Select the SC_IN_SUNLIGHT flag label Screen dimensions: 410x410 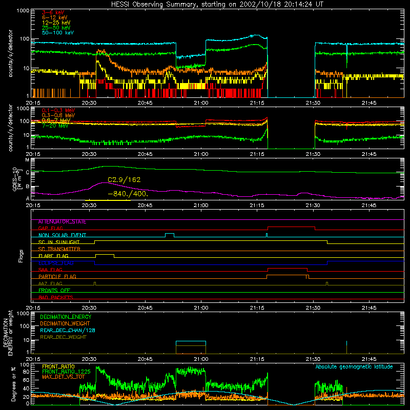click(59, 242)
